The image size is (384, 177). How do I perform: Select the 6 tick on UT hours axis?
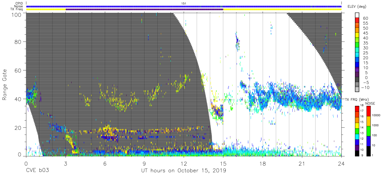coord(105,163)
